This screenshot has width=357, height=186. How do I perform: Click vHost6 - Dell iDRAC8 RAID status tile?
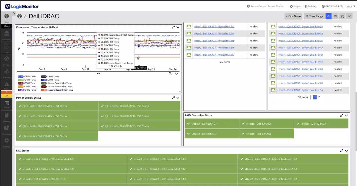(x=266, y=134)
